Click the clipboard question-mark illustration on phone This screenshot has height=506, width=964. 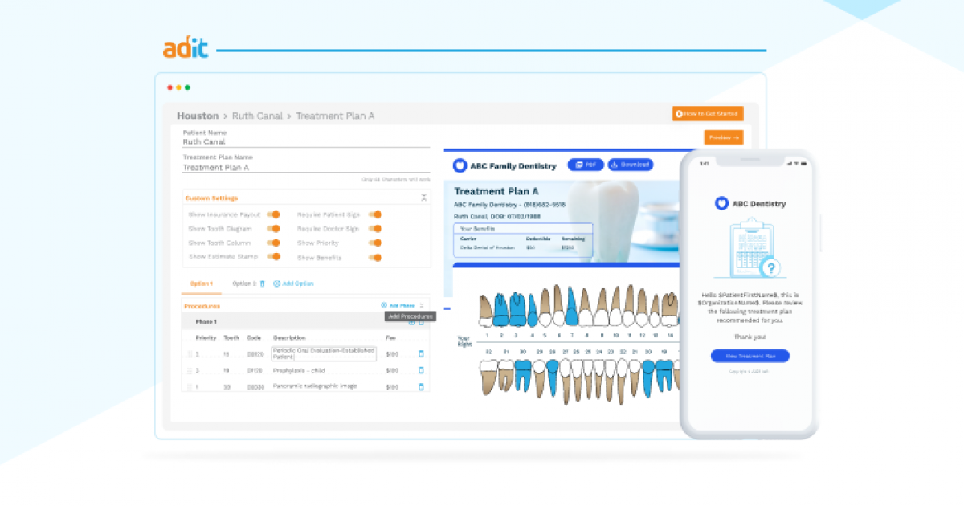tap(749, 249)
